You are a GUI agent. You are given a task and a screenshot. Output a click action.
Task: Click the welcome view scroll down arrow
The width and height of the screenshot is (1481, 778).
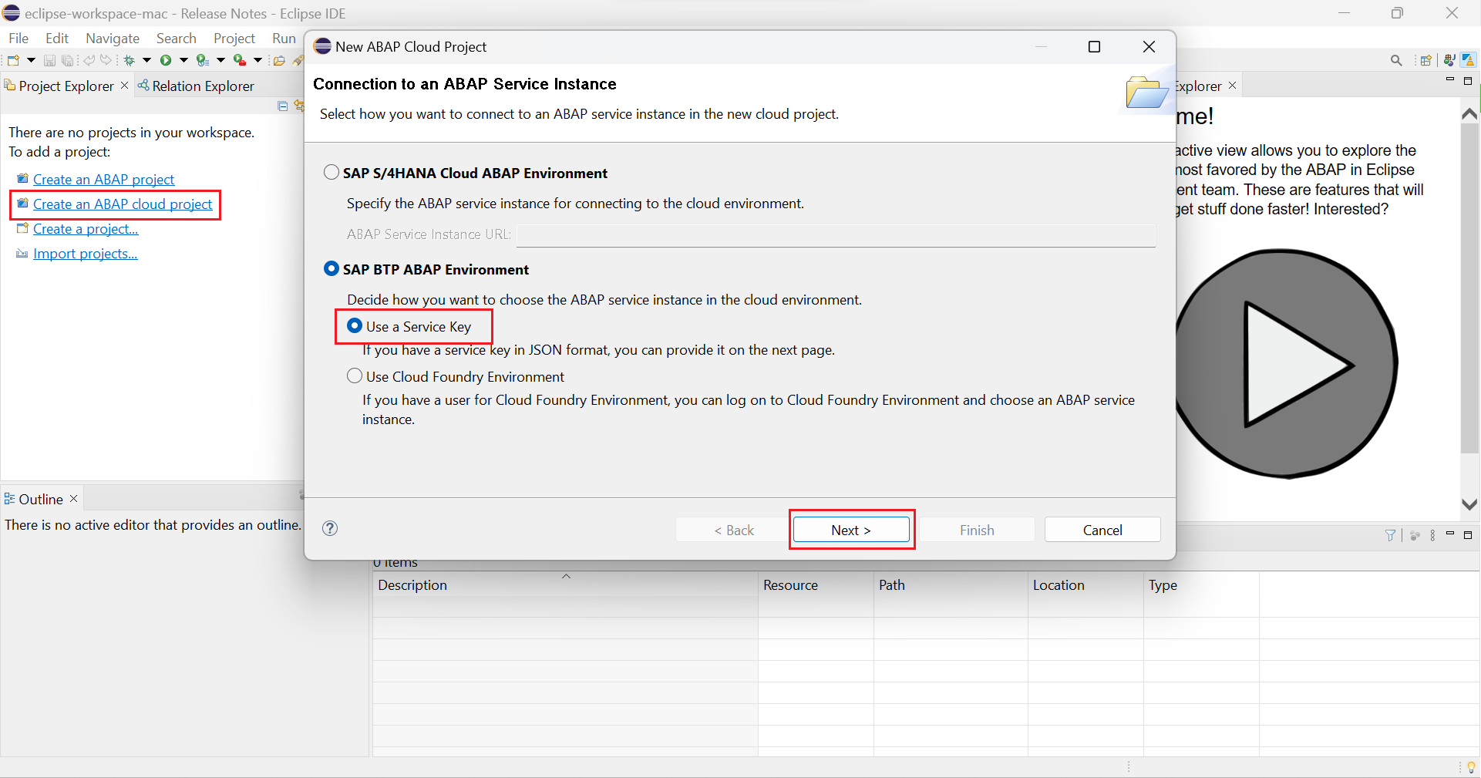point(1469,504)
